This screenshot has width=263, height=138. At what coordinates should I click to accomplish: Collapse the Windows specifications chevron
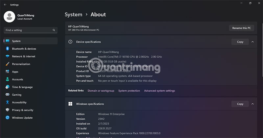click(252, 104)
